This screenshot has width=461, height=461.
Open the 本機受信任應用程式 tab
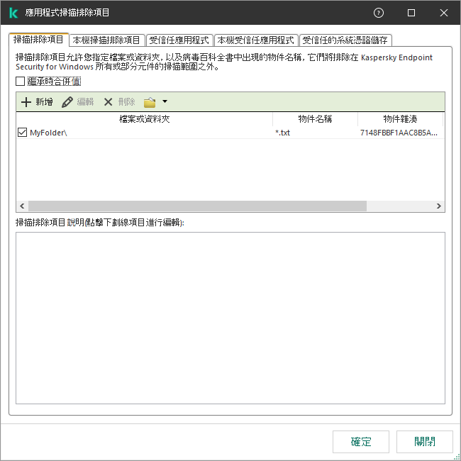point(256,40)
